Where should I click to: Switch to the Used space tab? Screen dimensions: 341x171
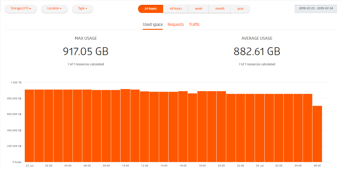coord(153,25)
